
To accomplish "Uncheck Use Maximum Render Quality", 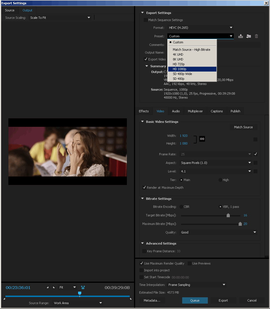I will [x=141, y=263].
